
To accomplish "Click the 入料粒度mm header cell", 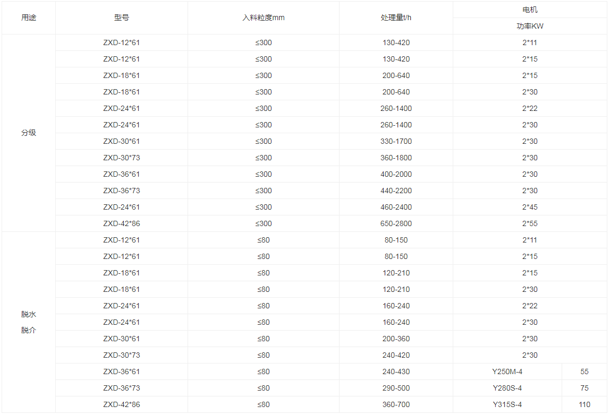I will pos(263,18).
